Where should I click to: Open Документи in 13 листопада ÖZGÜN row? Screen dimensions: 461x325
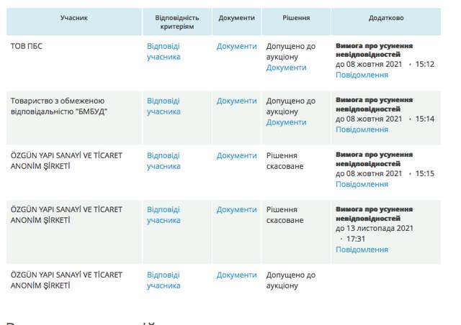click(x=236, y=209)
